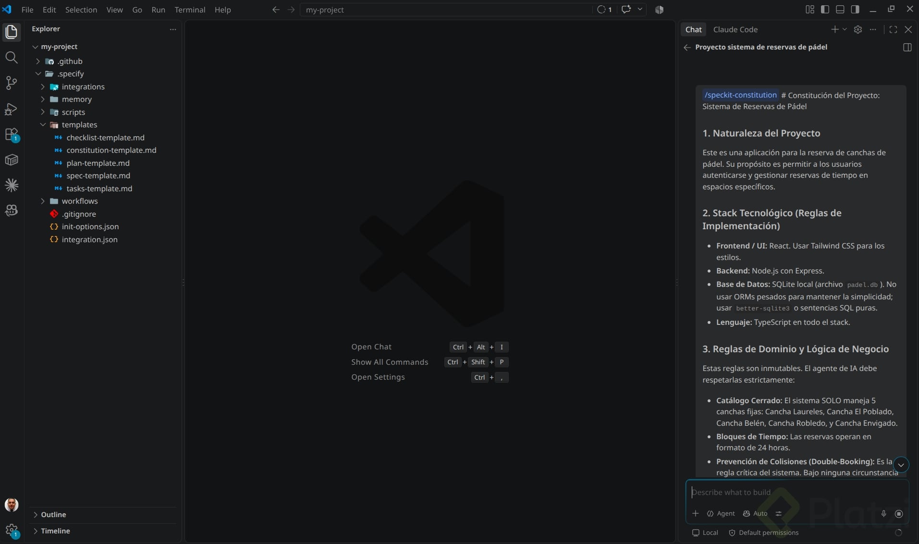Open the Terminal menu
Screen dimensions: 919x544
coord(190,10)
